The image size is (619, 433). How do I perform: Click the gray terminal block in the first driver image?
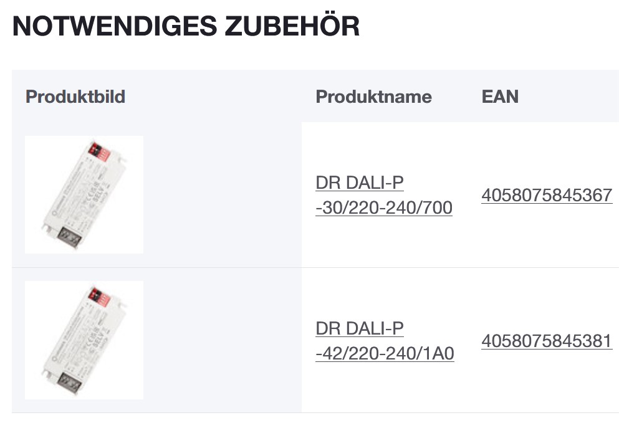(70, 237)
